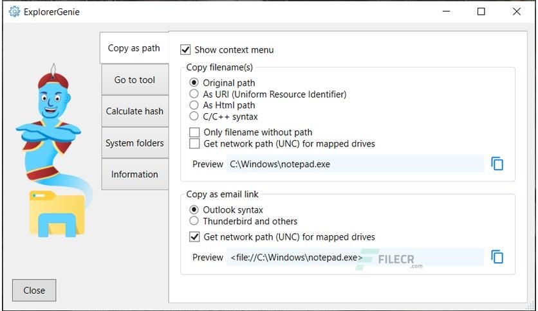Click the Copy as email link group label
This screenshot has width=538, height=311.
(222, 194)
